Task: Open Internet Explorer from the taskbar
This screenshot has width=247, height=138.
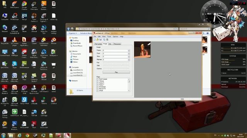Action: 19,135
